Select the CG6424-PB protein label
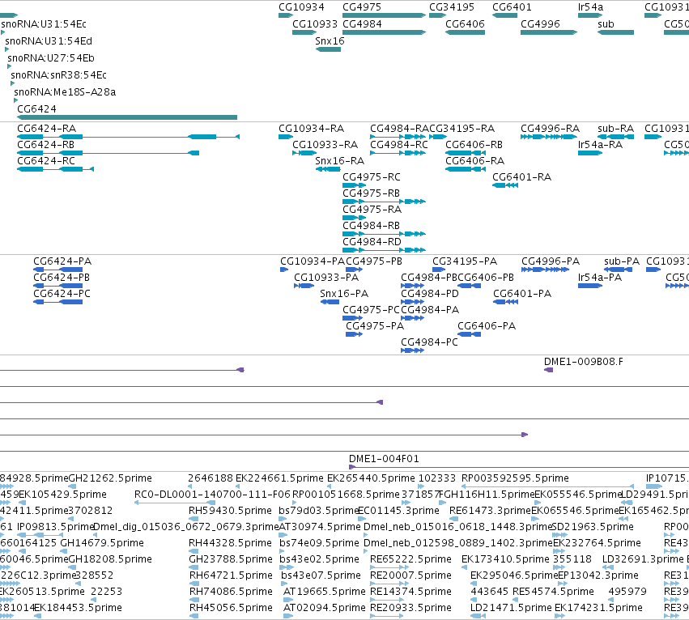This screenshot has width=689, height=620. point(62,278)
